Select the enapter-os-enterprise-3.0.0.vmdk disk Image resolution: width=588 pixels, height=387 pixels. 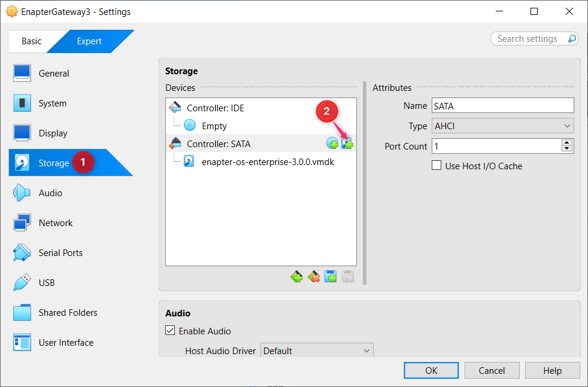[268, 161]
